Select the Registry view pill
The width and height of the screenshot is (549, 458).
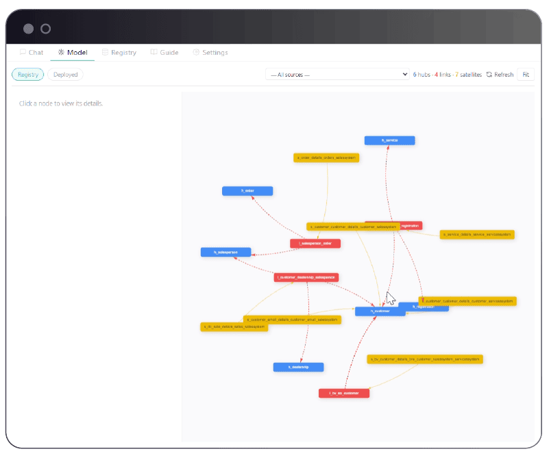click(x=28, y=75)
